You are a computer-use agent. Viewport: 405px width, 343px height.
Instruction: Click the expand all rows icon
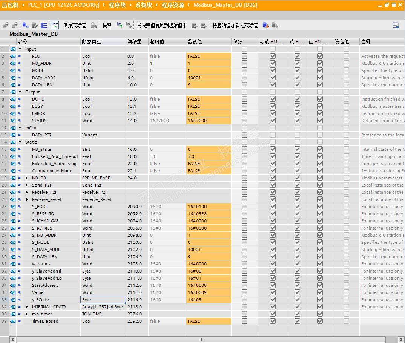(x=44, y=25)
